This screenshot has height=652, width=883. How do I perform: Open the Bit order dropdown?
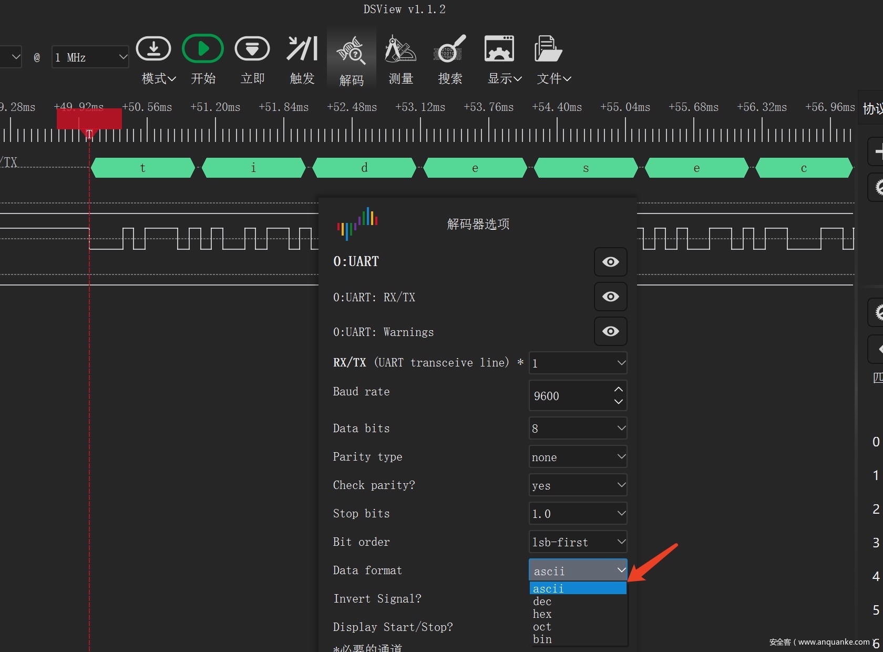pyautogui.click(x=578, y=542)
